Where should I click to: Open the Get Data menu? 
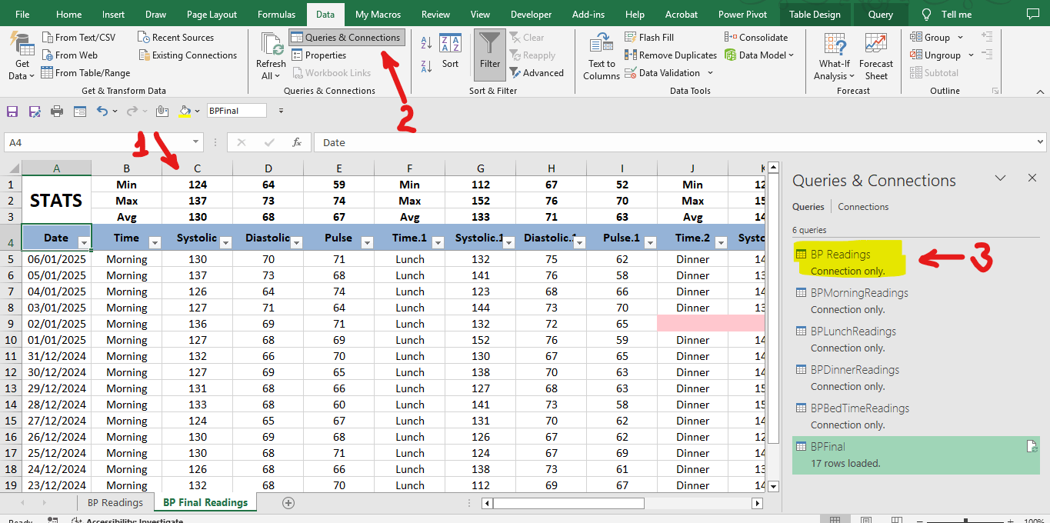pos(21,57)
